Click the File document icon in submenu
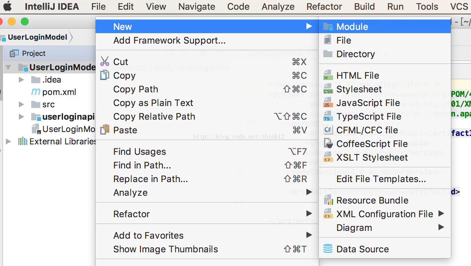 pos(328,40)
